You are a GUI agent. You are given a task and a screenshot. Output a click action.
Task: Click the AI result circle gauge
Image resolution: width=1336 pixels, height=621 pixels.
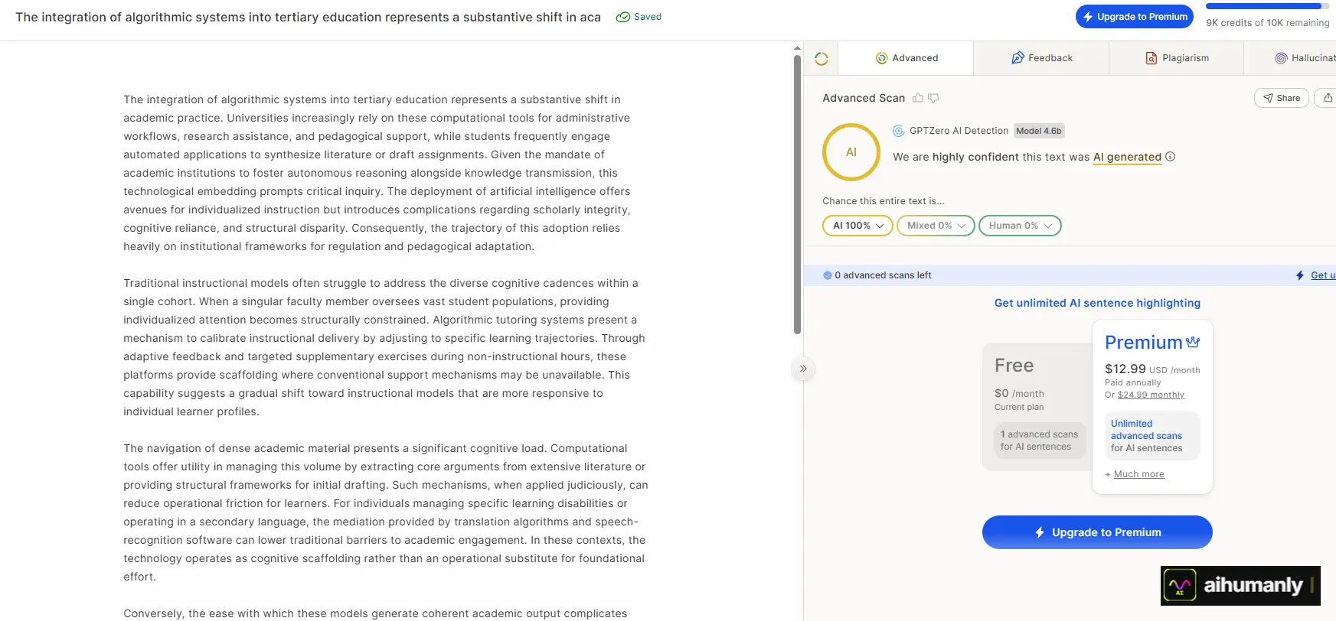[x=851, y=152]
